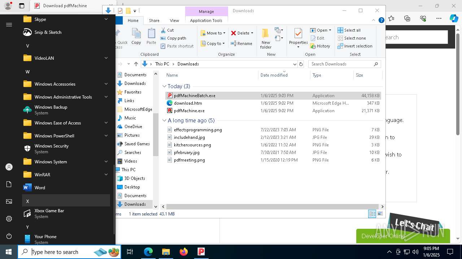This screenshot has width=462, height=259.
Task: Open Snip & Sketch from Start menu
Action: tap(66, 32)
